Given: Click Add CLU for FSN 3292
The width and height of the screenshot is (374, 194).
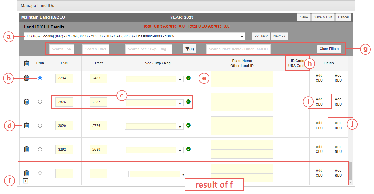Looking at the screenshot, I should [x=319, y=149].
